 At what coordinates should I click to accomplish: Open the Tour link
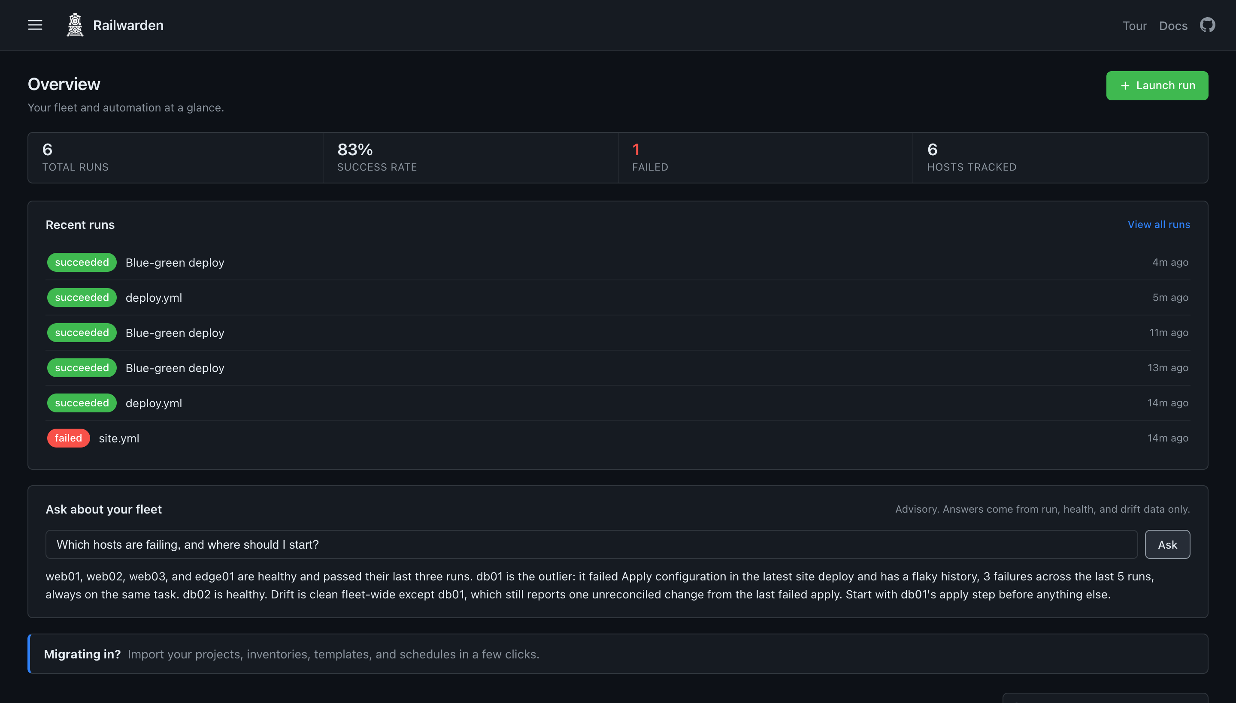click(1134, 26)
